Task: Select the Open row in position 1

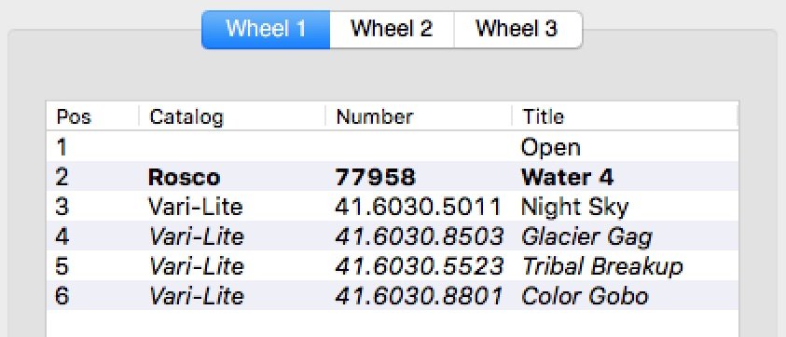Action: point(392,147)
